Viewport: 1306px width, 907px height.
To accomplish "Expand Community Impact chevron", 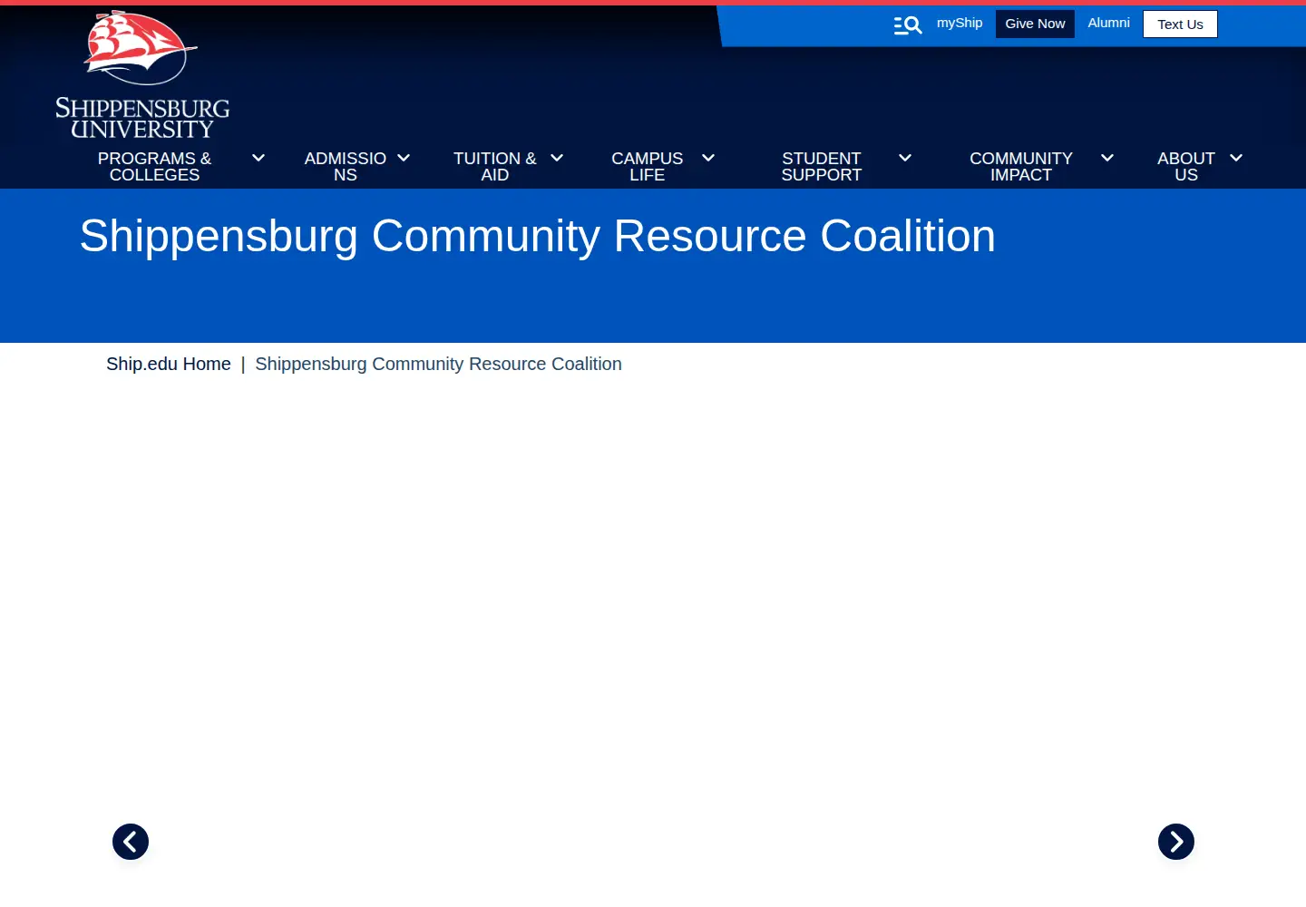I will click(1107, 158).
